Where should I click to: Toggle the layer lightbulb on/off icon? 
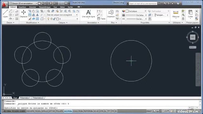(x=49, y=19)
